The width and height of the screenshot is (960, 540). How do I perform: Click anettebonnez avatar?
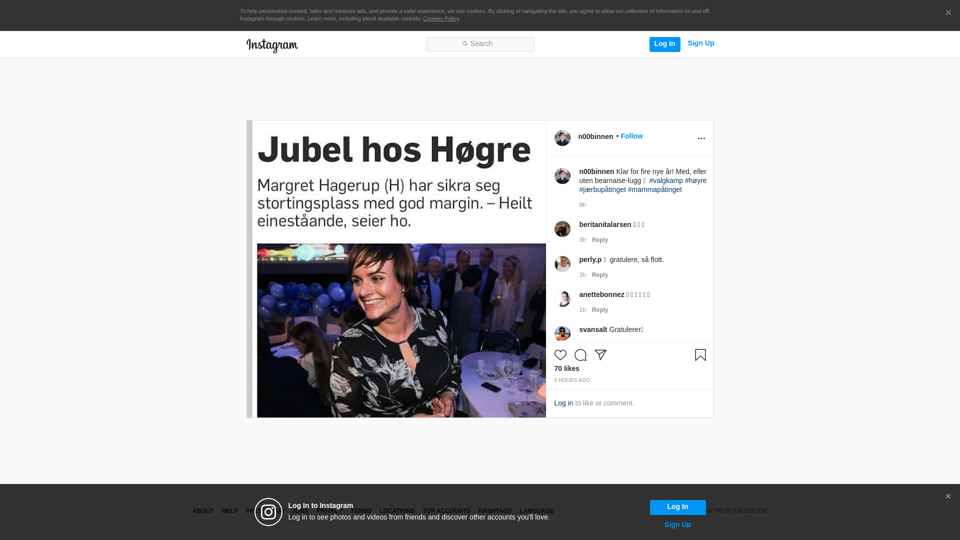click(562, 299)
